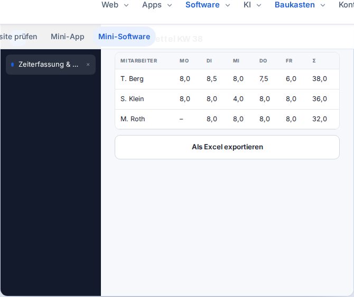Select the S. Klein employee name
The image size is (354, 297).
pos(132,99)
